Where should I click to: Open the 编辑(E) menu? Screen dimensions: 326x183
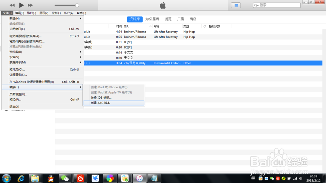pyautogui.click(x=19, y=13)
